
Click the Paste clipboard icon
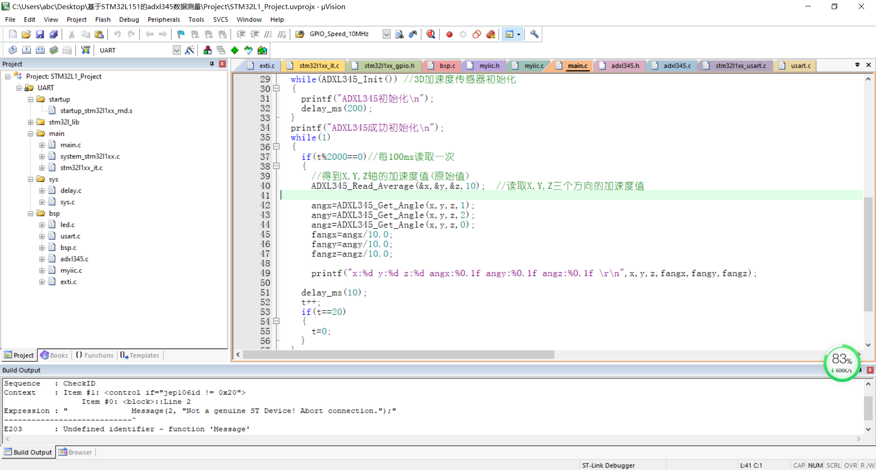pyautogui.click(x=99, y=34)
